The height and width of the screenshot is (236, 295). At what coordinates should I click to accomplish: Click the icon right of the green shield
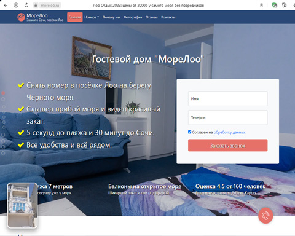[284, 5]
